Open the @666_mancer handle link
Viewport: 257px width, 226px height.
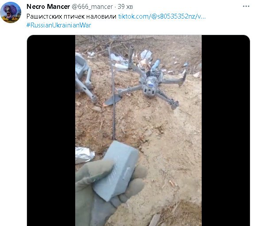pyautogui.click(x=92, y=7)
